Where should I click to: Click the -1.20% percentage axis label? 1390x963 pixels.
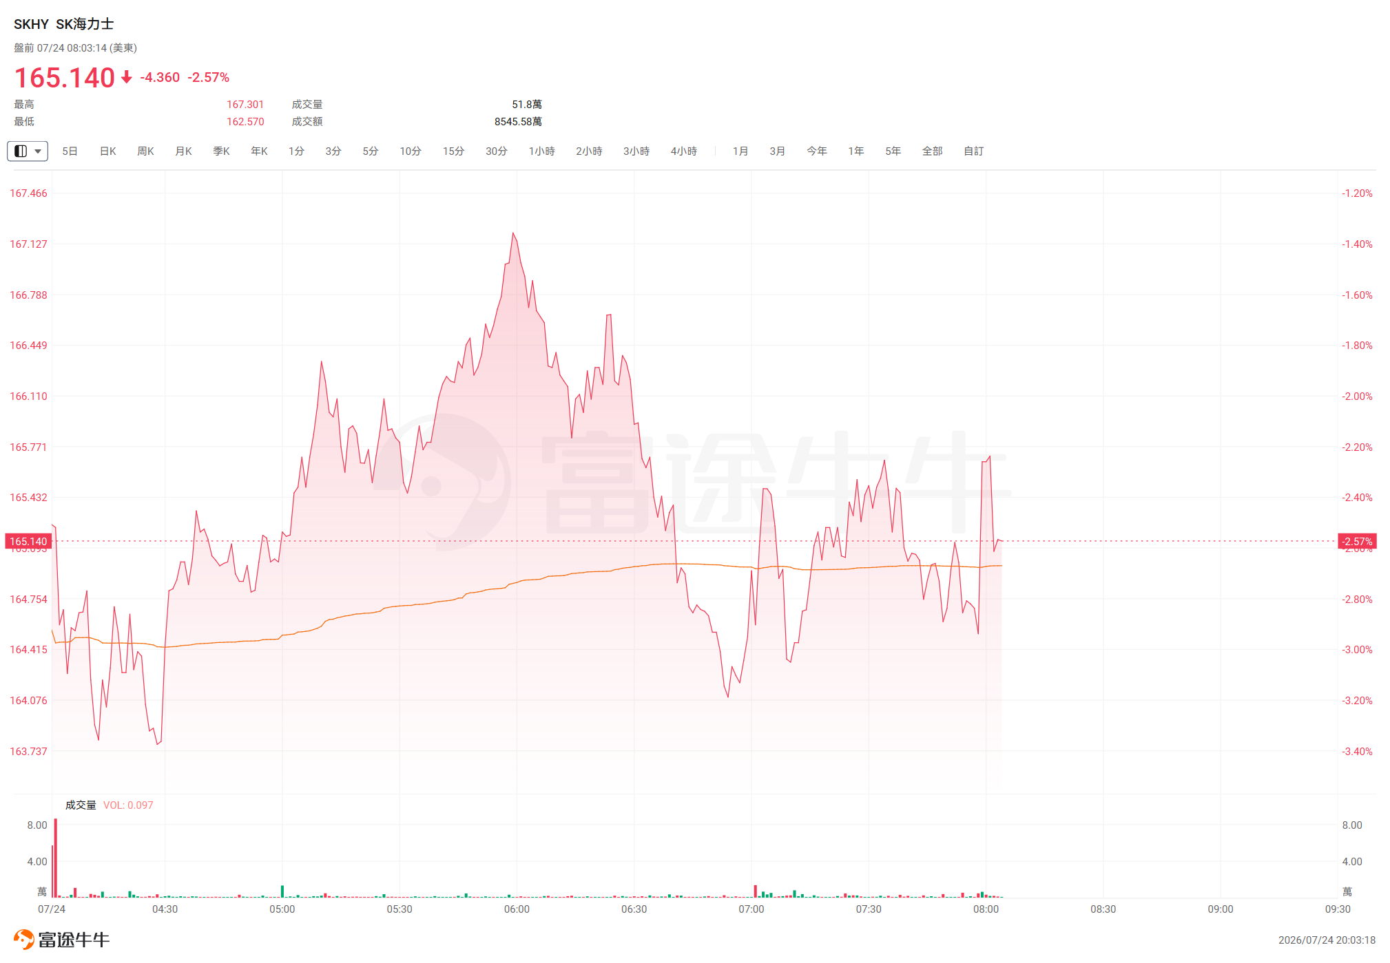(1357, 193)
